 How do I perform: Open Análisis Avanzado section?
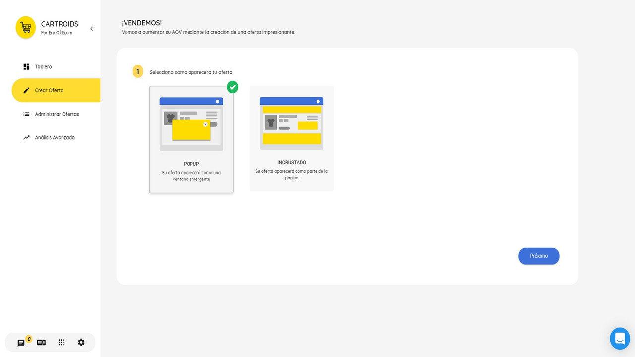[x=56, y=138]
